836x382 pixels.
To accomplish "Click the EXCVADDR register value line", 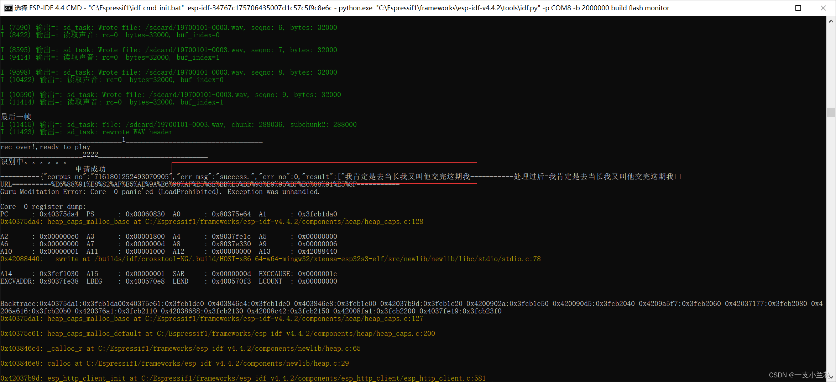I will point(169,281).
